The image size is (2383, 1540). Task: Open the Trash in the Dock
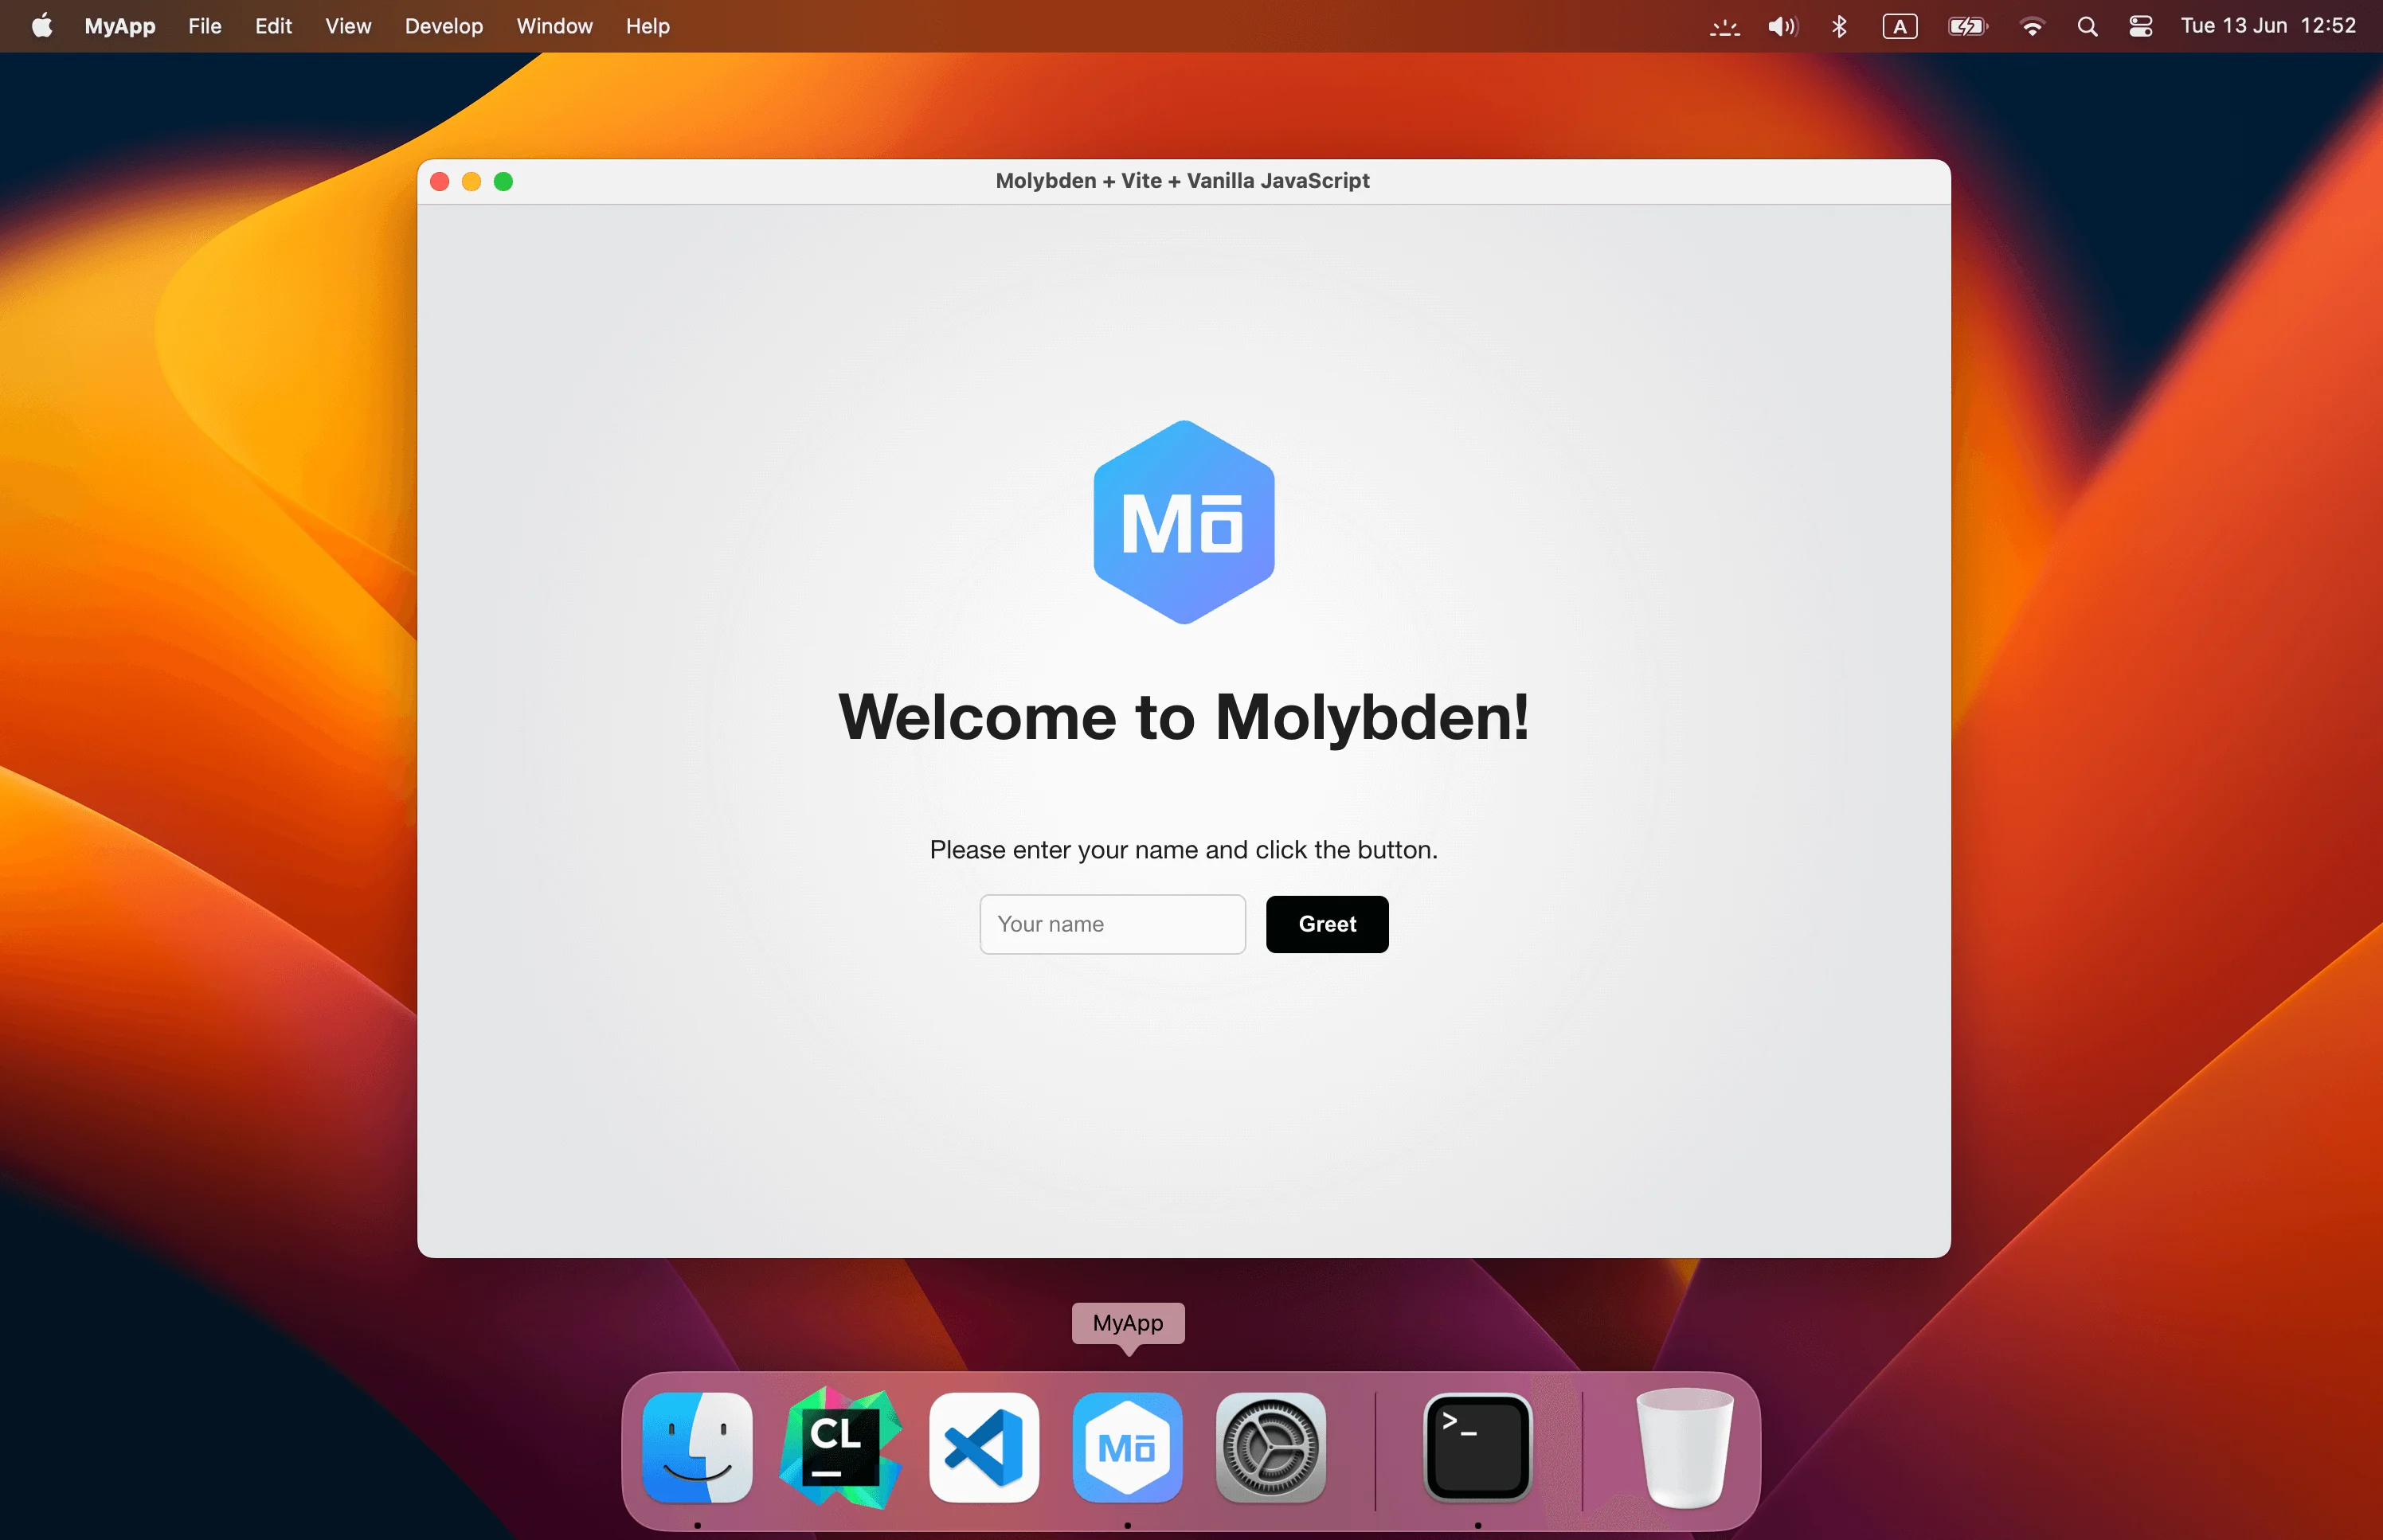[1685, 1448]
